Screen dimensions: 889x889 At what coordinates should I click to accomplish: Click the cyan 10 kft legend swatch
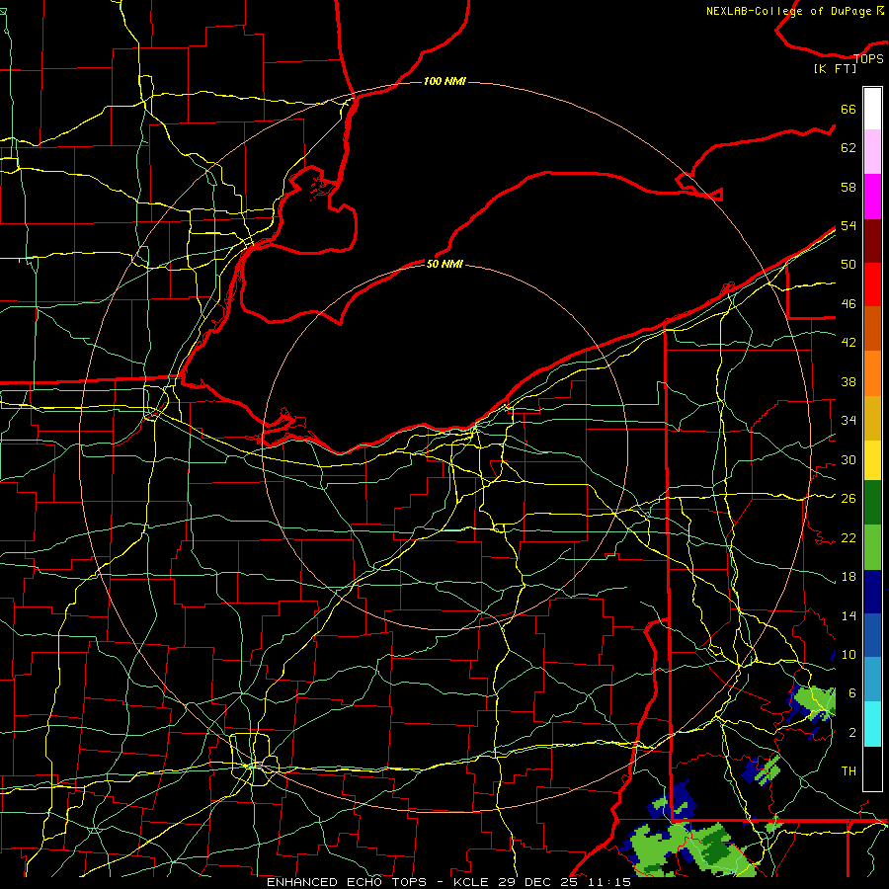872,724
